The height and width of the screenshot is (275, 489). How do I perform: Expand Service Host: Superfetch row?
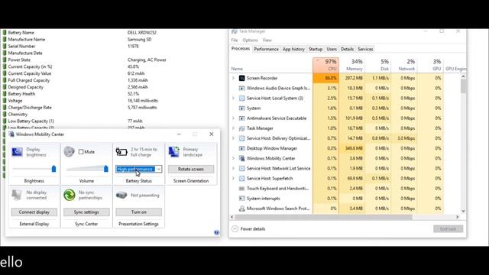click(233, 178)
